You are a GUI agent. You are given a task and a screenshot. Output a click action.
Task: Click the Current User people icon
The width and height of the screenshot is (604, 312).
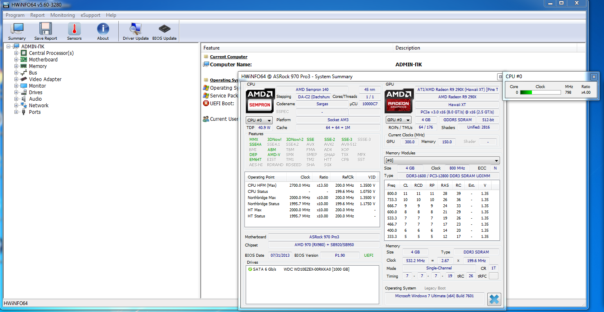coord(206,119)
